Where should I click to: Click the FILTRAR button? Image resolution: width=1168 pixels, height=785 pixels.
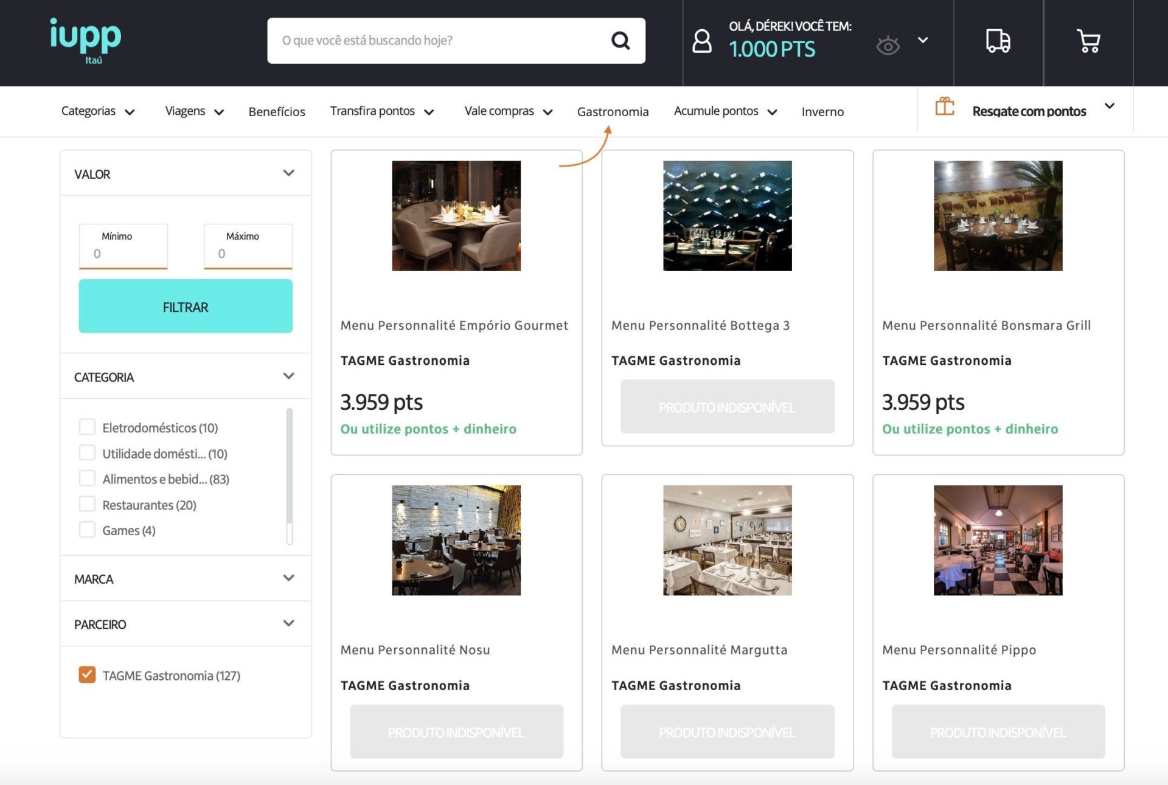[x=186, y=306]
